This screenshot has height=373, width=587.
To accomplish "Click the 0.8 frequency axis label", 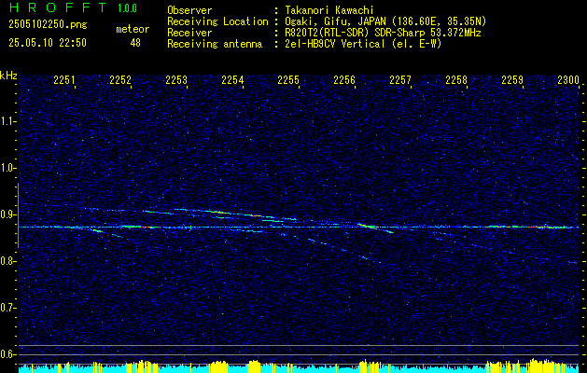I will click(7, 261).
